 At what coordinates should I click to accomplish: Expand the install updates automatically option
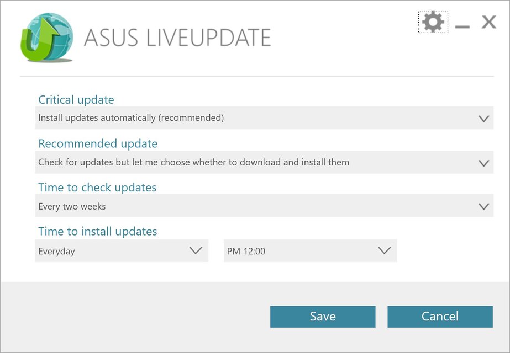point(483,117)
